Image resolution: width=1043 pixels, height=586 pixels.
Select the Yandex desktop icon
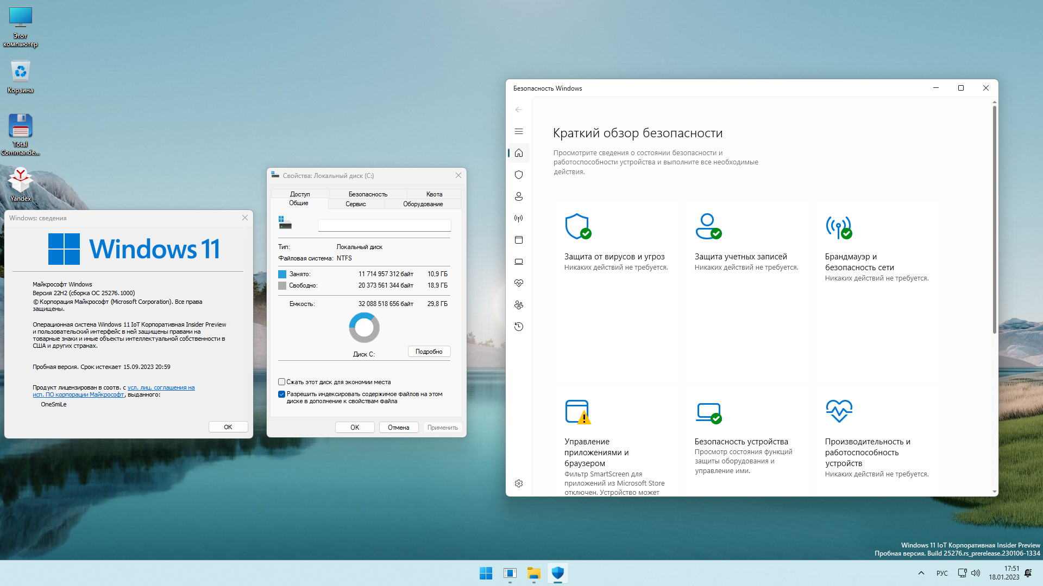click(21, 184)
